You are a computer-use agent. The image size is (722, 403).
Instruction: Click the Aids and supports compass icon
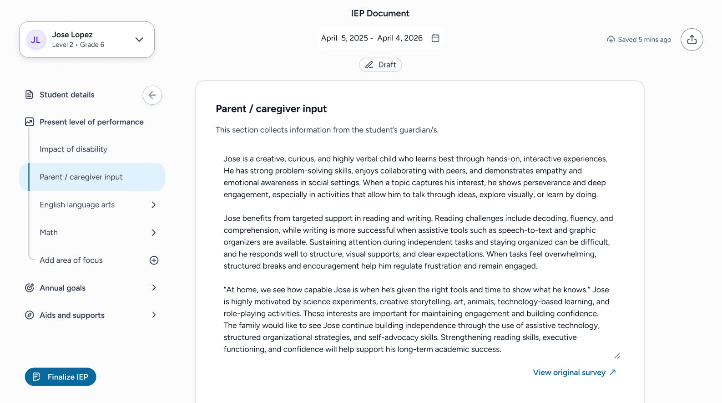point(30,315)
